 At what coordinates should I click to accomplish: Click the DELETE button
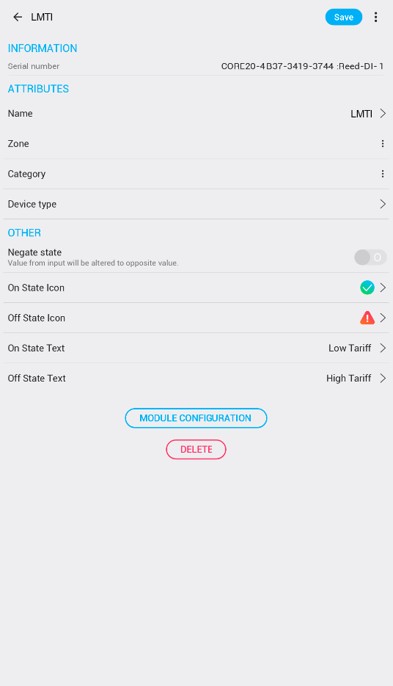(196, 449)
